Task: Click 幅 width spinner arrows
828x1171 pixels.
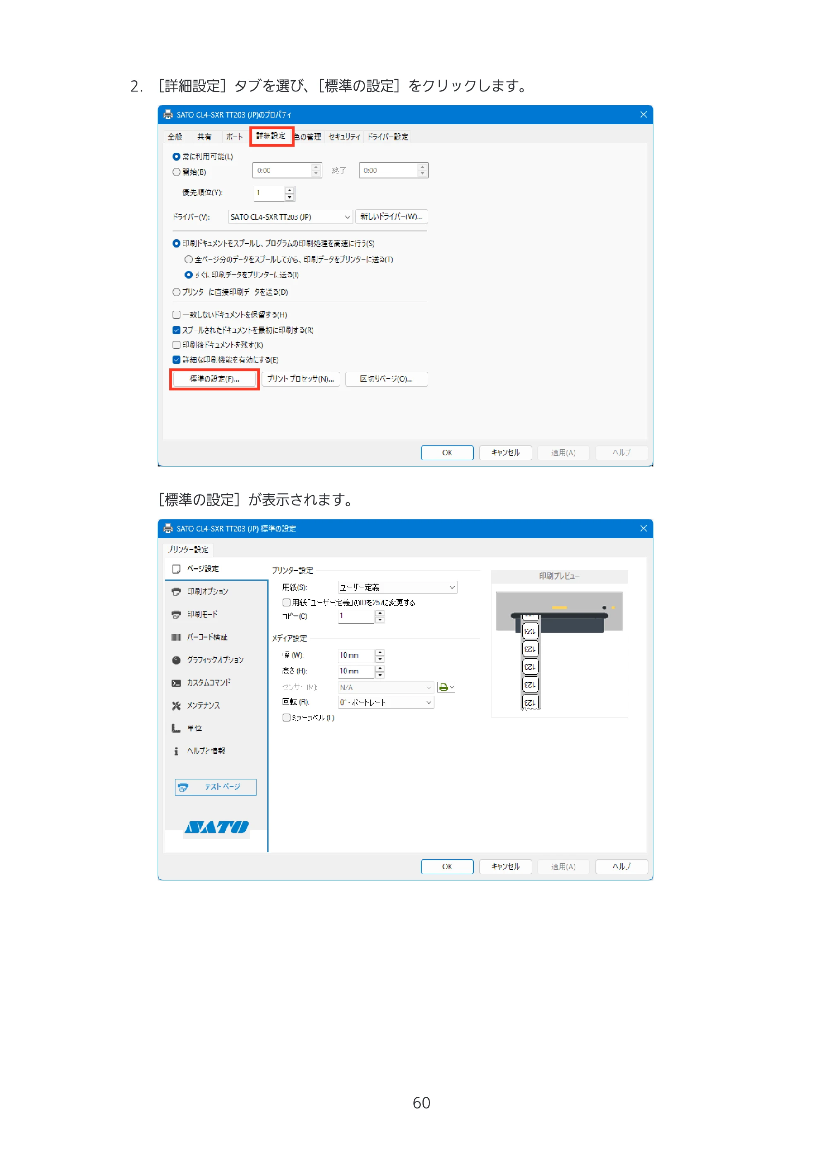Action: (379, 656)
